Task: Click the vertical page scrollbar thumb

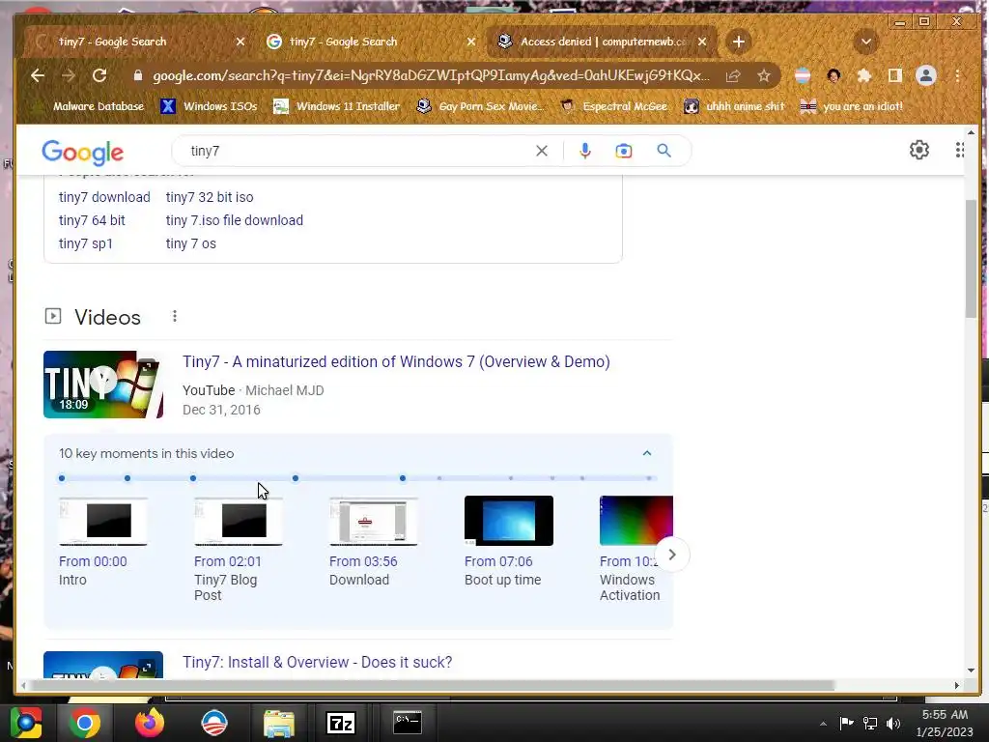Action: (x=972, y=259)
